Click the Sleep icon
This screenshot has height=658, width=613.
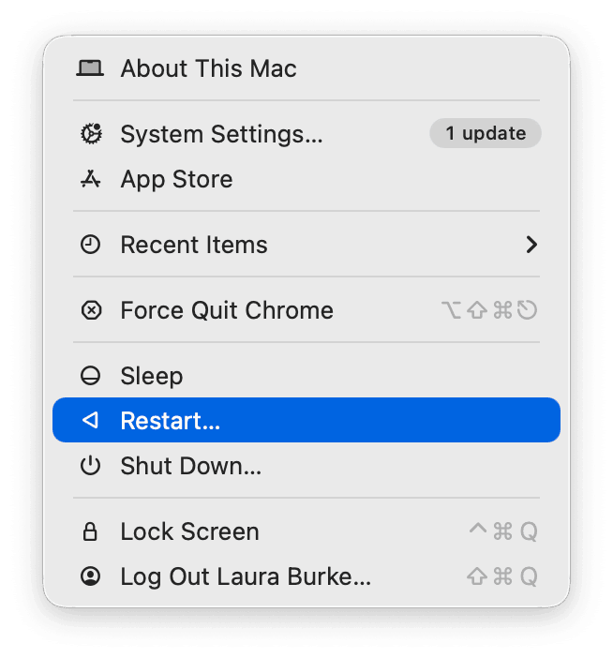pyautogui.click(x=90, y=376)
